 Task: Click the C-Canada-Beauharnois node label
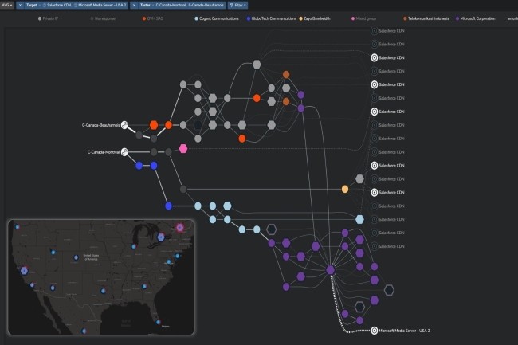(x=99, y=125)
